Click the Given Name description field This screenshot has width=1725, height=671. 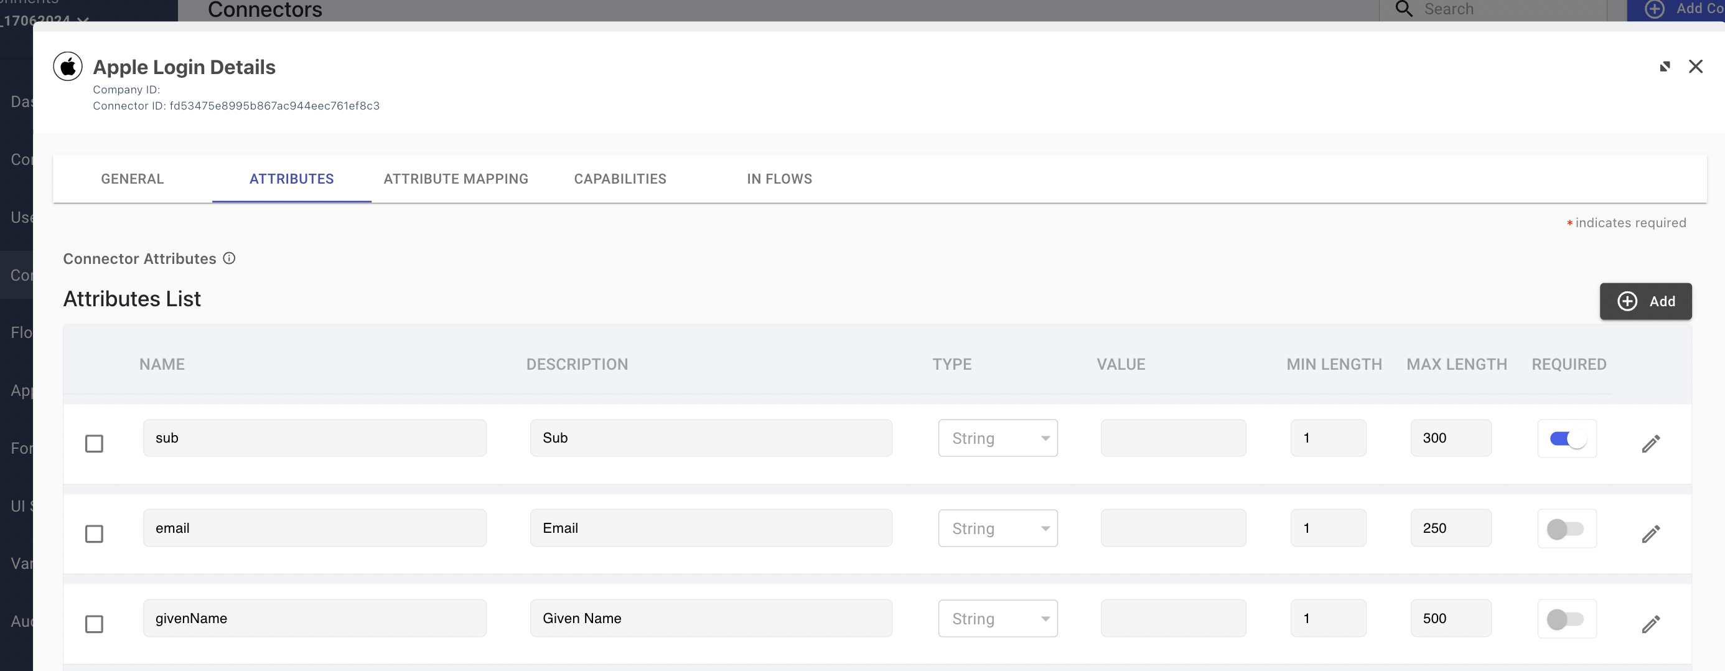click(711, 619)
